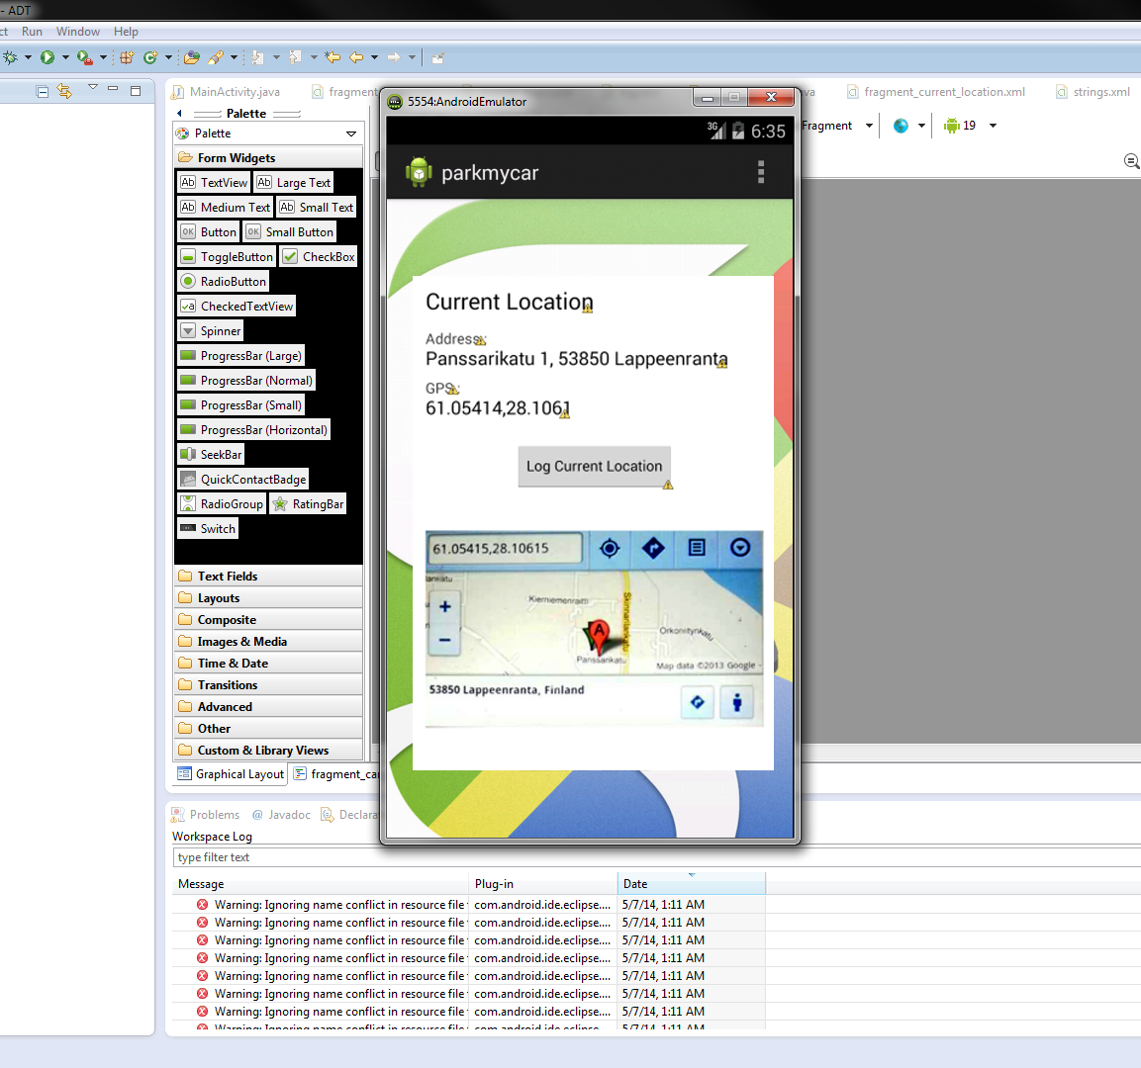Open the New Java Class dropdown arrow
Screen dimensions: 1141x1068
[169, 57]
